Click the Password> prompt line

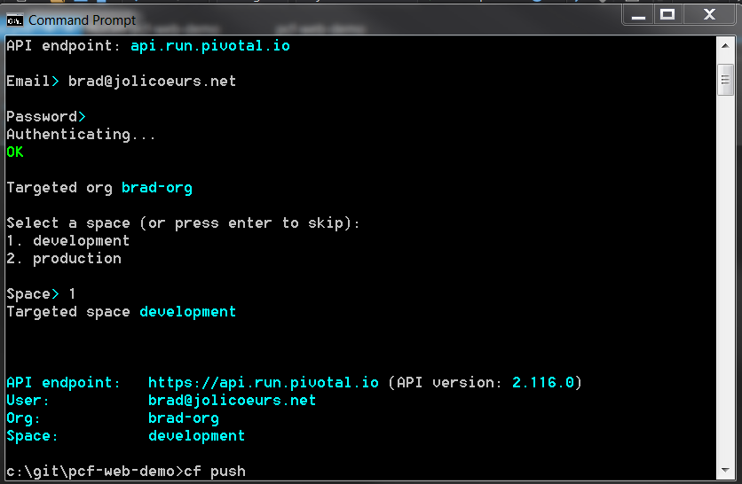point(46,117)
